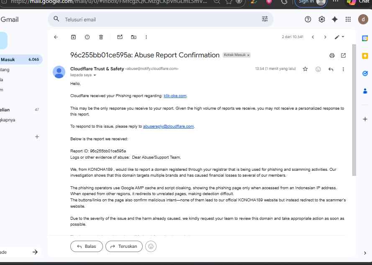
Task: Click the Report ID line text
Action: coord(98,151)
